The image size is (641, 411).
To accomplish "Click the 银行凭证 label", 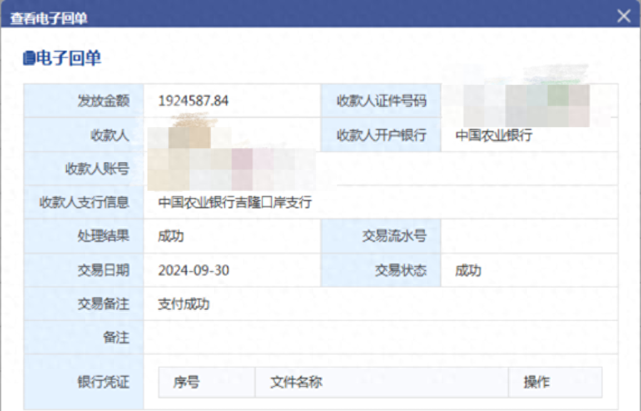I will point(103,382).
